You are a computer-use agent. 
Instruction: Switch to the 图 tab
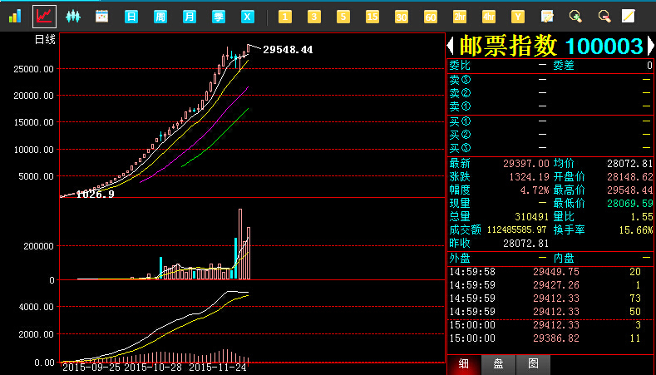click(x=533, y=364)
